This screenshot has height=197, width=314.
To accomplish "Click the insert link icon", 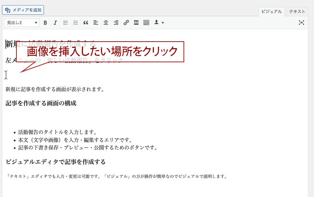I will point(126,23).
